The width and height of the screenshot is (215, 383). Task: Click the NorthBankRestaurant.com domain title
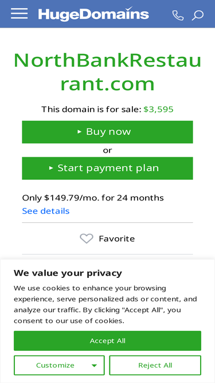point(108,72)
